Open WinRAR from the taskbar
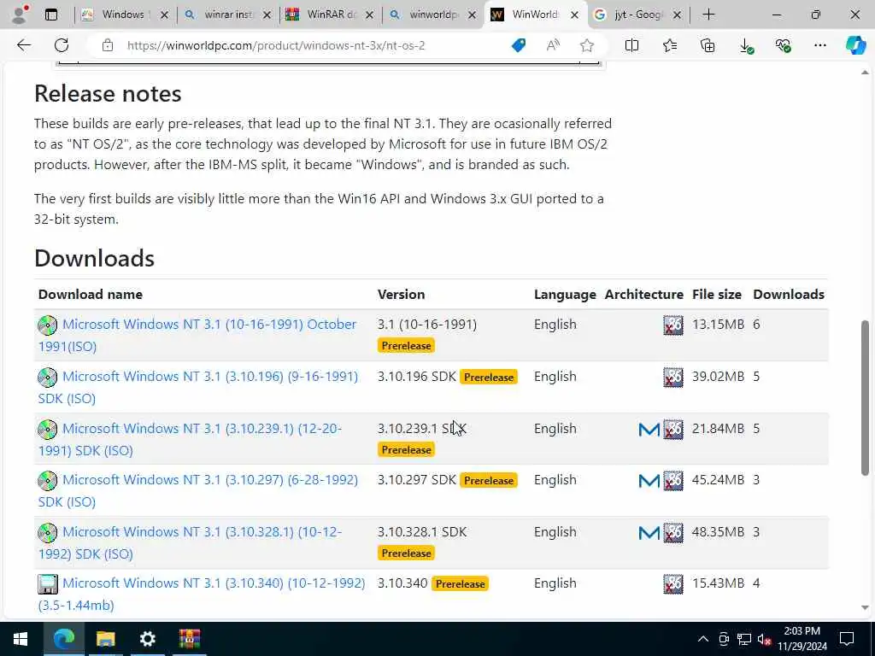The width and height of the screenshot is (875, 656). point(190,639)
